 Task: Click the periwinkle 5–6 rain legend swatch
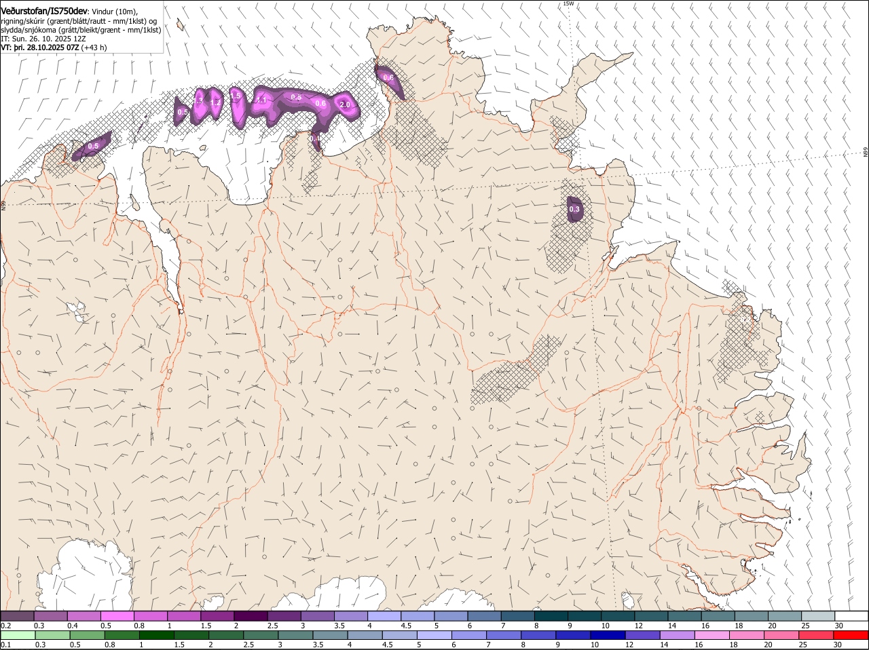pyautogui.click(x=435, y=635)
